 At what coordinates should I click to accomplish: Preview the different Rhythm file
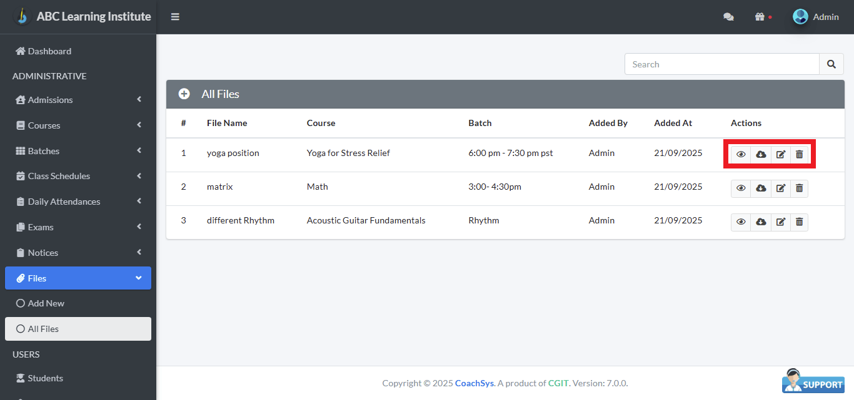(741, 222)
